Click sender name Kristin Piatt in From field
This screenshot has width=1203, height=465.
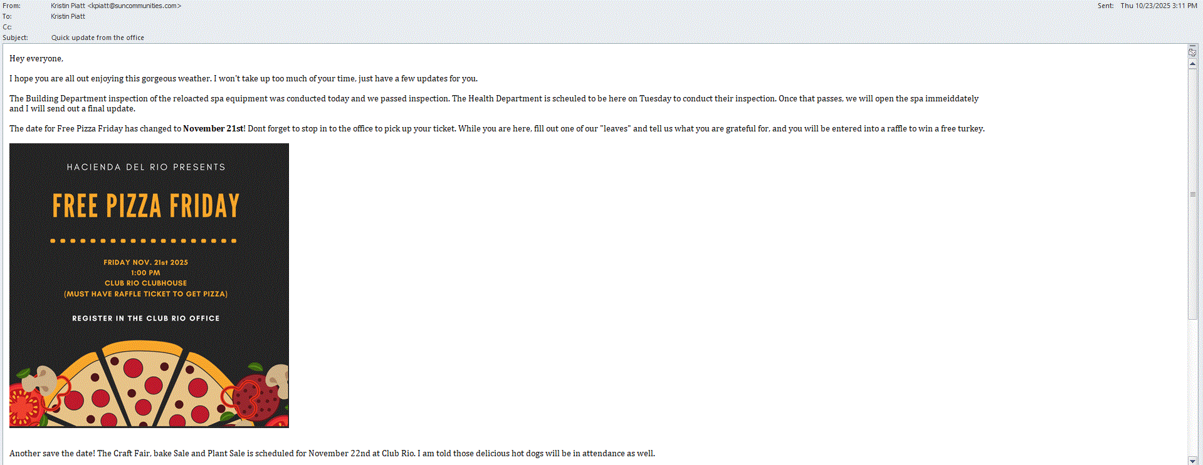pos(68,6)
